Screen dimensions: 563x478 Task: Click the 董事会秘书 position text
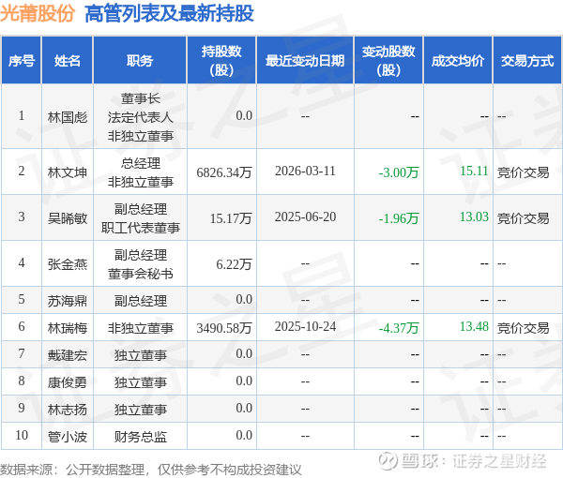[x=141, y=274]
